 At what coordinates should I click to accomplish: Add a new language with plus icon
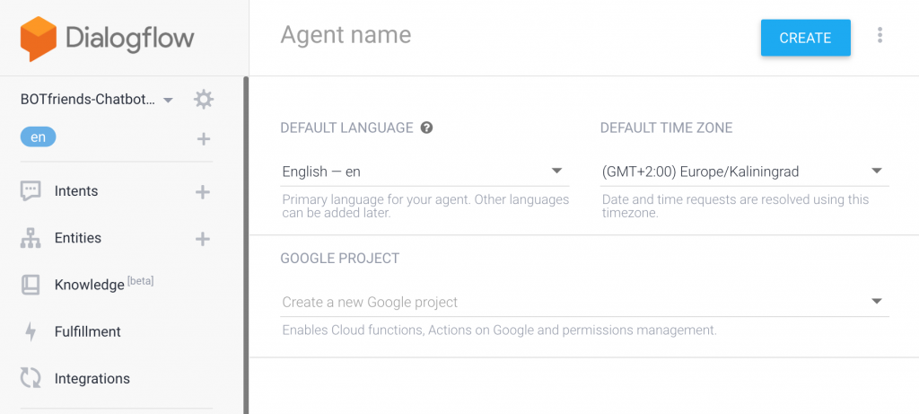coord(203,139)
